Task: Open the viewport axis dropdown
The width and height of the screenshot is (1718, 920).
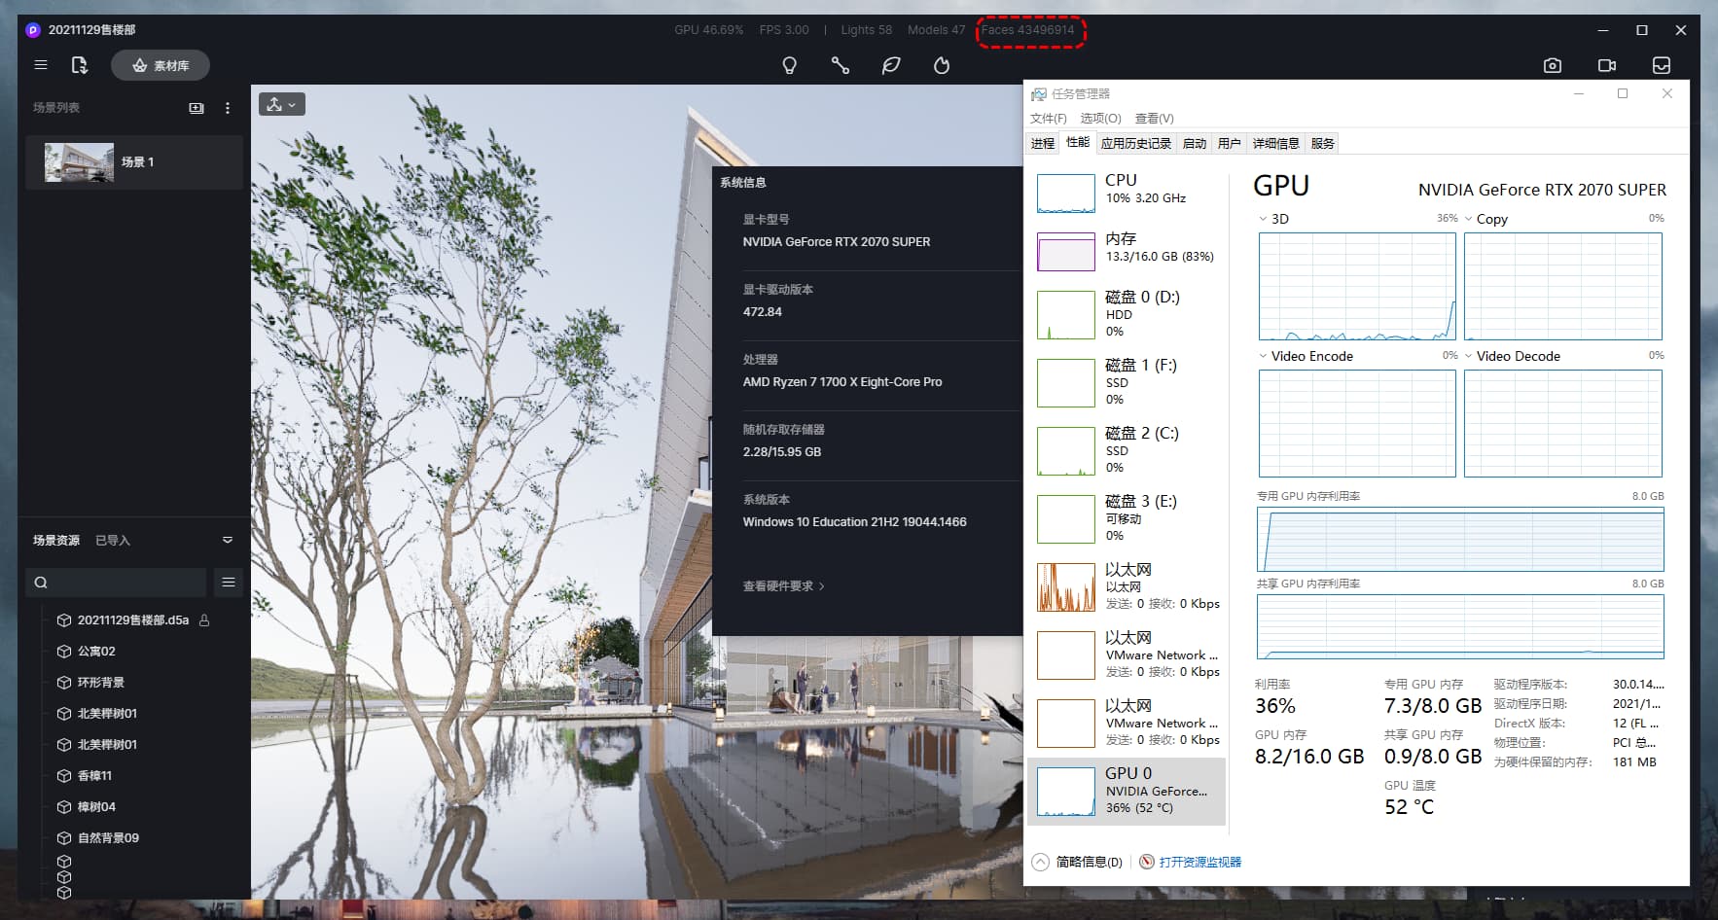Action: point(282,104)
